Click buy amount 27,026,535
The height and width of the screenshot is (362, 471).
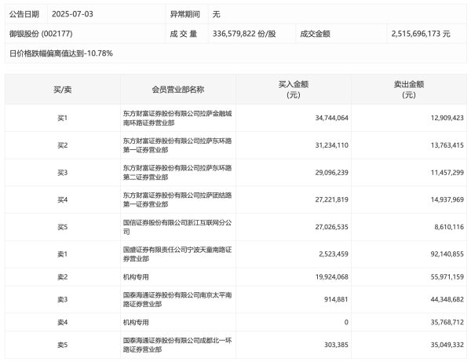click(x=331, y=227)
